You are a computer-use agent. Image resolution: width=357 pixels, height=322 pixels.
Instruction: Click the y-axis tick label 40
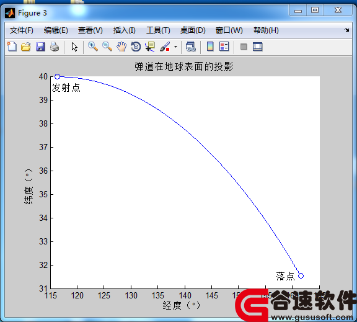(43, 76)
